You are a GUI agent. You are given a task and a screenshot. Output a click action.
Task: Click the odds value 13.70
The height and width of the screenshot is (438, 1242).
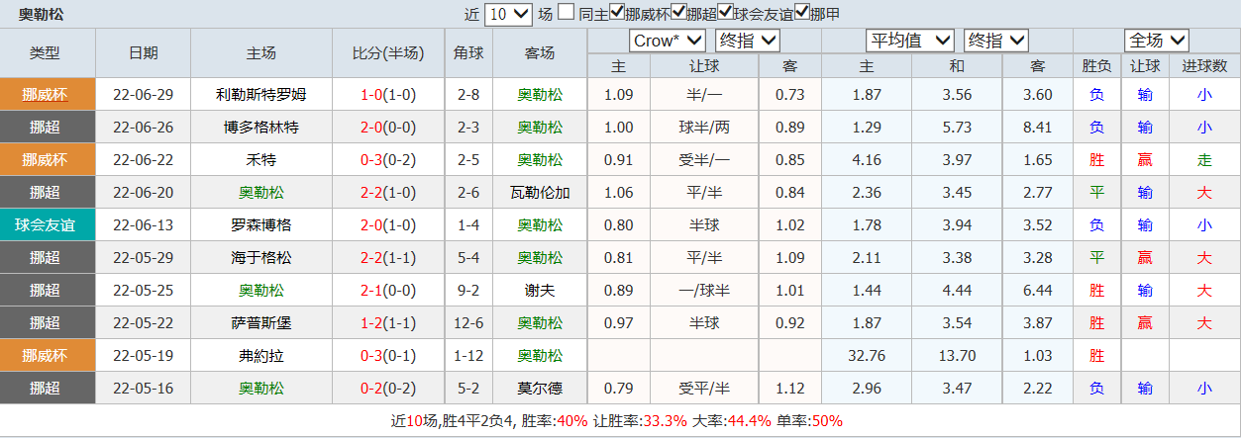[956, 356]
